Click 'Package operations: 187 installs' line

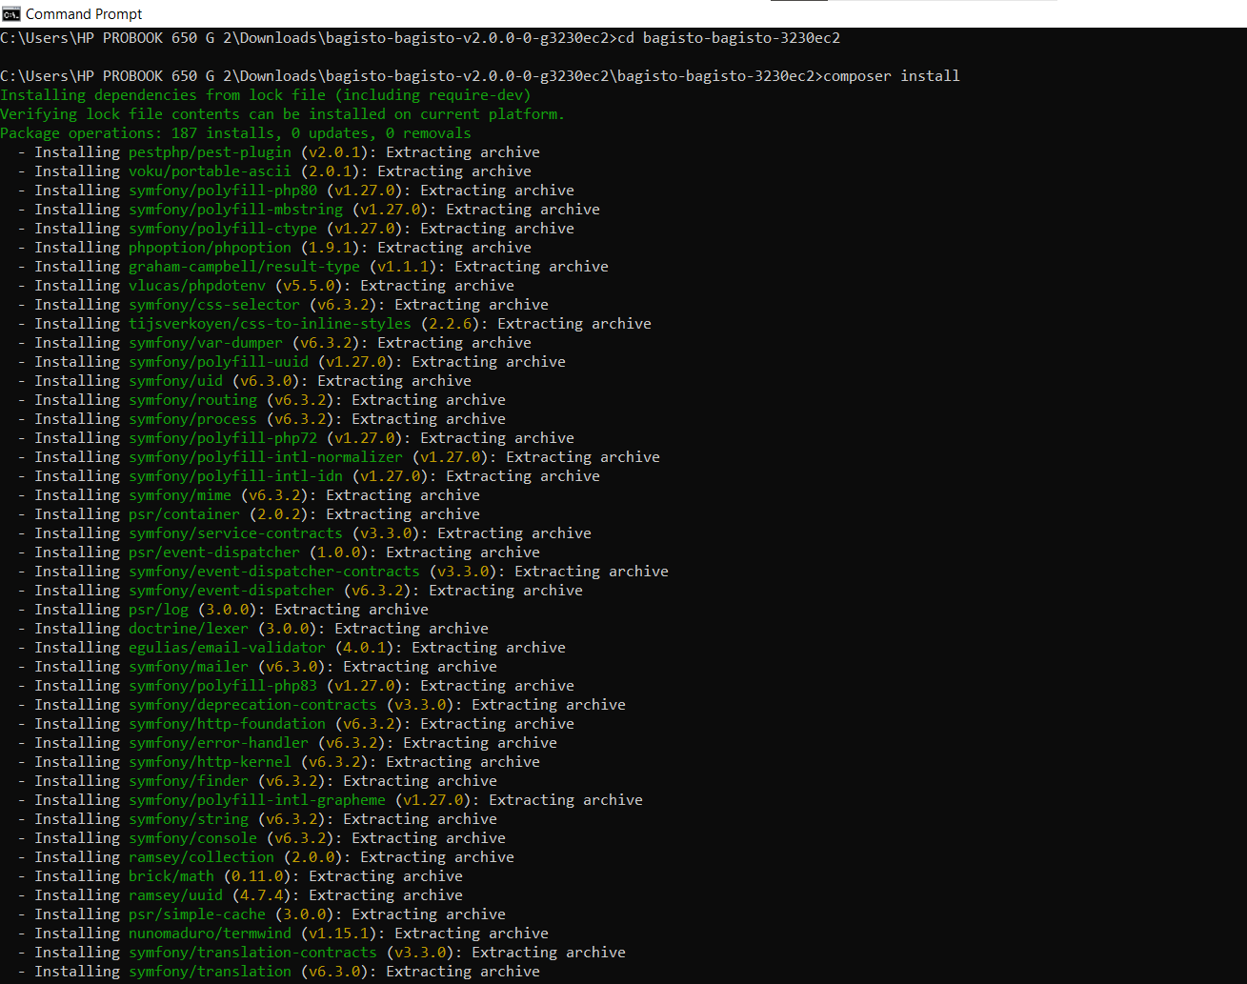235,133
